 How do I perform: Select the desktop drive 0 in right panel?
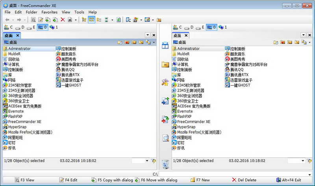[x=211, y=27]
